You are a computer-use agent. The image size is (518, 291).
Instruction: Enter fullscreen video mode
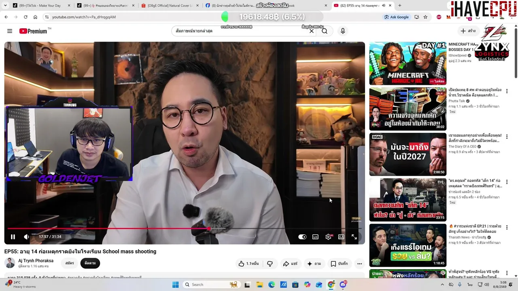click(x=354, y=237)
